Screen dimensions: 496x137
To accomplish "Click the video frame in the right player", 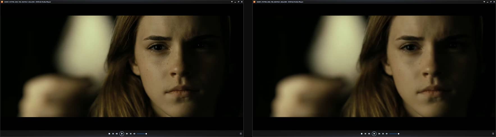I will (374, 66).
